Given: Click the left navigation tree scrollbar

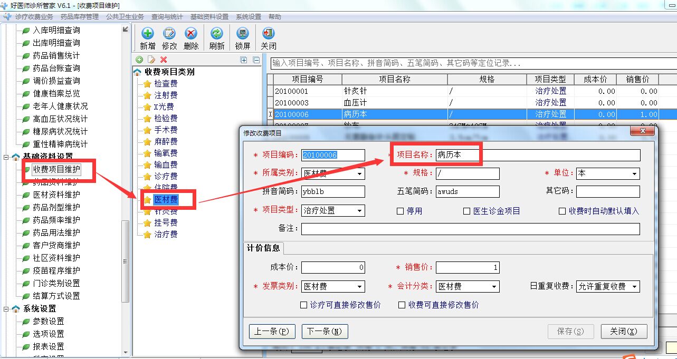Looking at the screenshot, I should 126,261.
